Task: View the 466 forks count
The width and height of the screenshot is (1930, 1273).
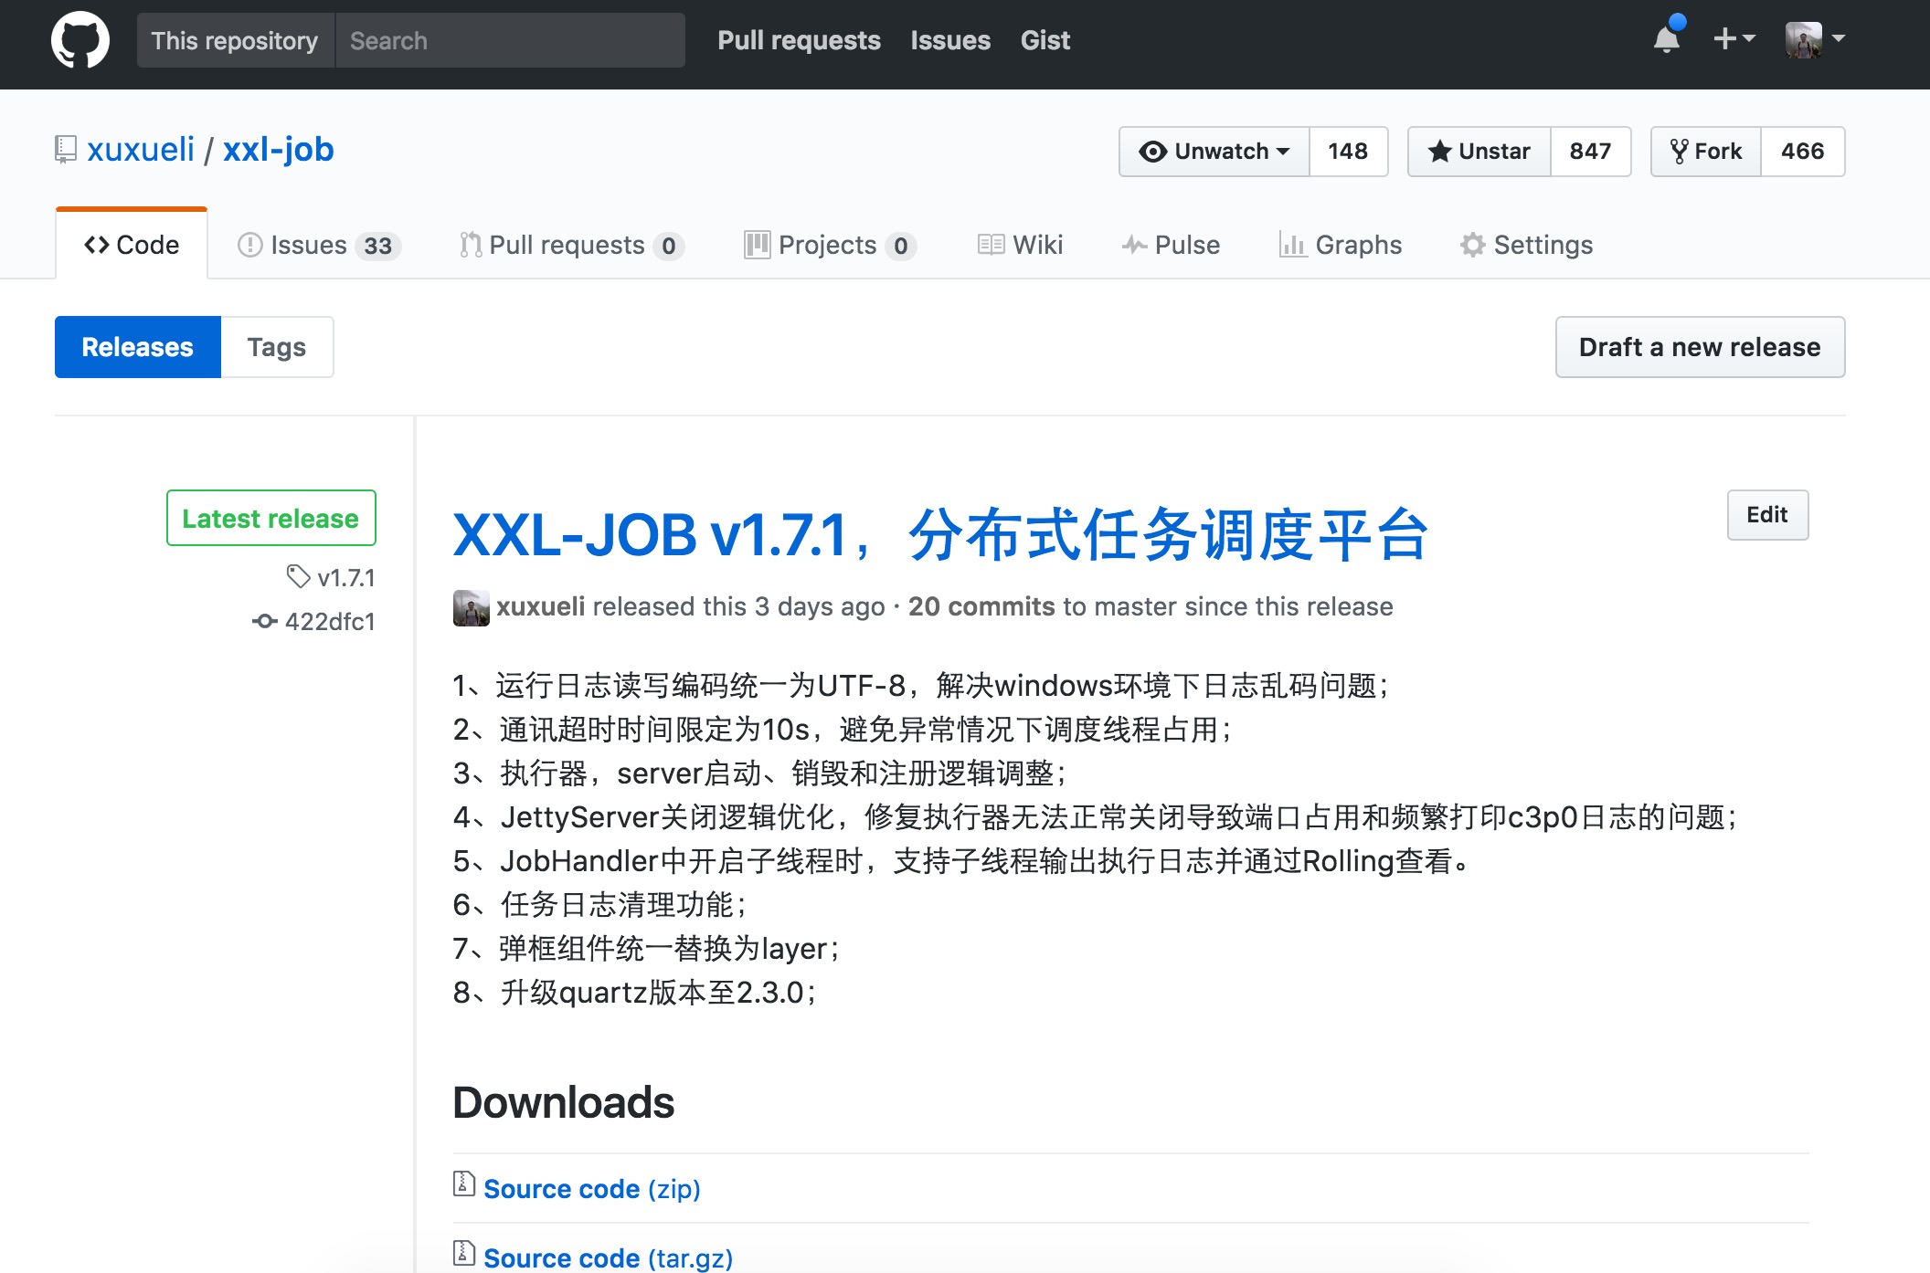Action: (1802, 151)
